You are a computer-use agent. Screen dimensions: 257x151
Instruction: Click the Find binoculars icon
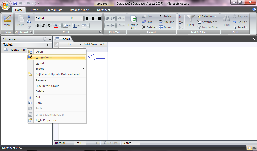point(227,18)
